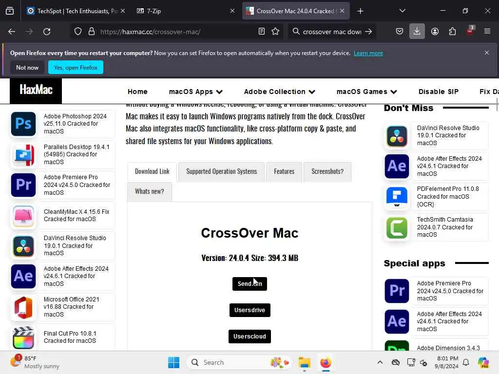Open Adobe After Effects link under Special apps

[x=449, y=321]
